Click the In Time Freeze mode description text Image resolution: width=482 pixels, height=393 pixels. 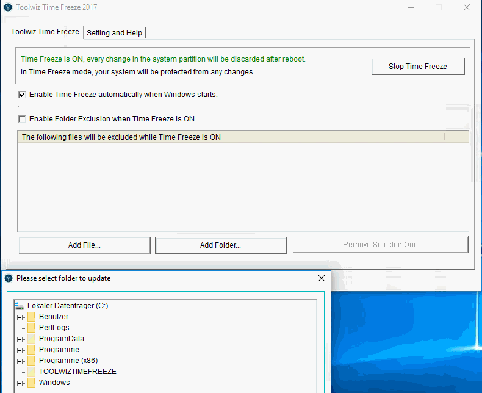click(x=138, y=72)
